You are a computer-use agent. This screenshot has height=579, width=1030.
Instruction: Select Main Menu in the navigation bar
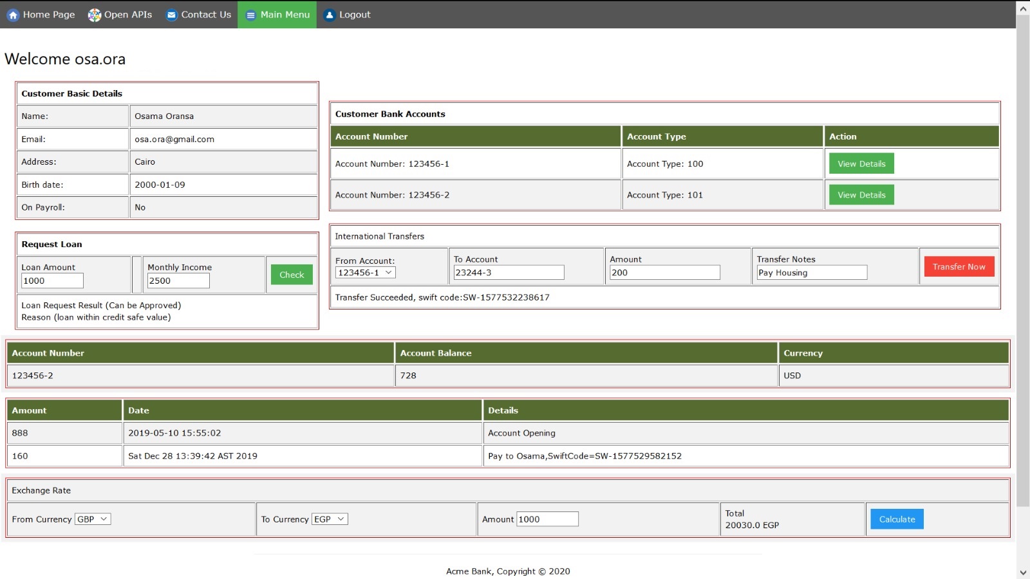[284, 14]
